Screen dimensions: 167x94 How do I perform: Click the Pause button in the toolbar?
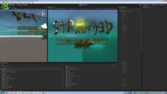83,5
